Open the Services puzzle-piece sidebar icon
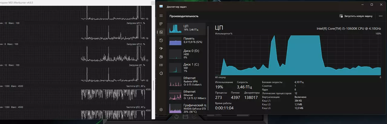 pyautogui.click(x=161, y=73)
